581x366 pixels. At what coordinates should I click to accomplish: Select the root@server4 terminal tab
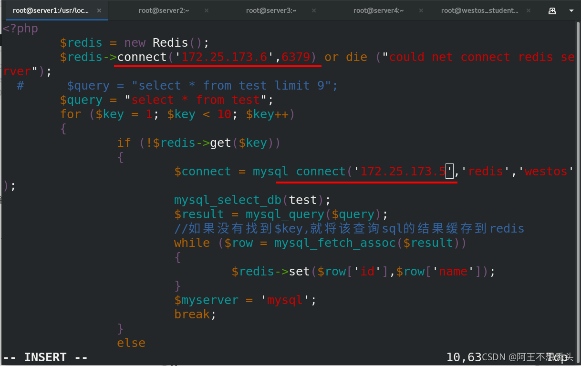[x=379, y=10]
